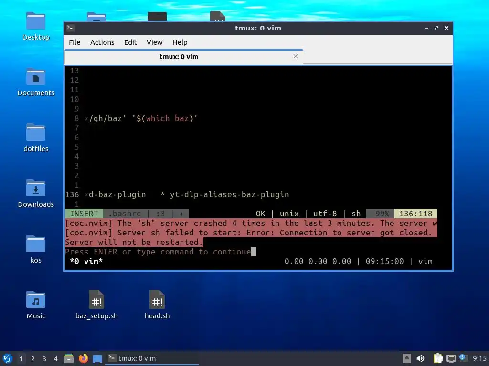Screen dimensions: 489x366
Task: Click the unix file format label
Action: pos(289,213)
